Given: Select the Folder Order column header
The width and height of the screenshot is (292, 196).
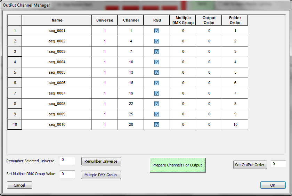Looking at the screenshot, I should pos(235,20).
